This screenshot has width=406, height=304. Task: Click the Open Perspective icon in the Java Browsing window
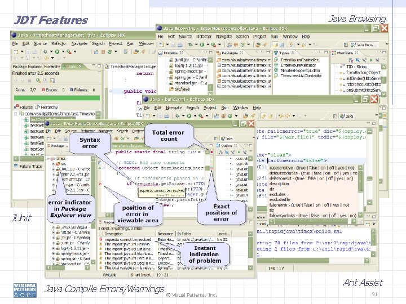(346, 44)
